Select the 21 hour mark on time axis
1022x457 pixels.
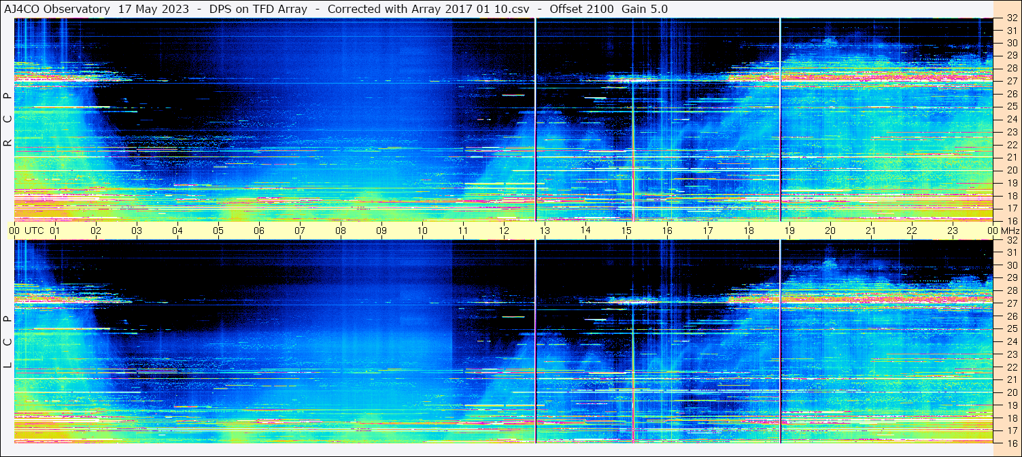point(871,231)
